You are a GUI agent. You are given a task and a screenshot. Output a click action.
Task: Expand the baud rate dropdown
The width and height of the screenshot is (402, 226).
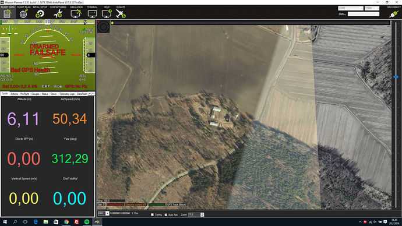coord(372,8)
